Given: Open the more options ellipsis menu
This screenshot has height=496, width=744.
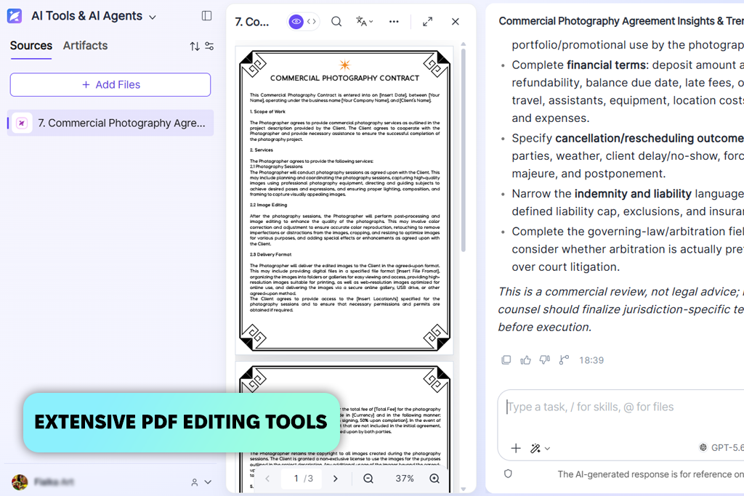Looking at the screenshot, I should click(x=394, y=21).
